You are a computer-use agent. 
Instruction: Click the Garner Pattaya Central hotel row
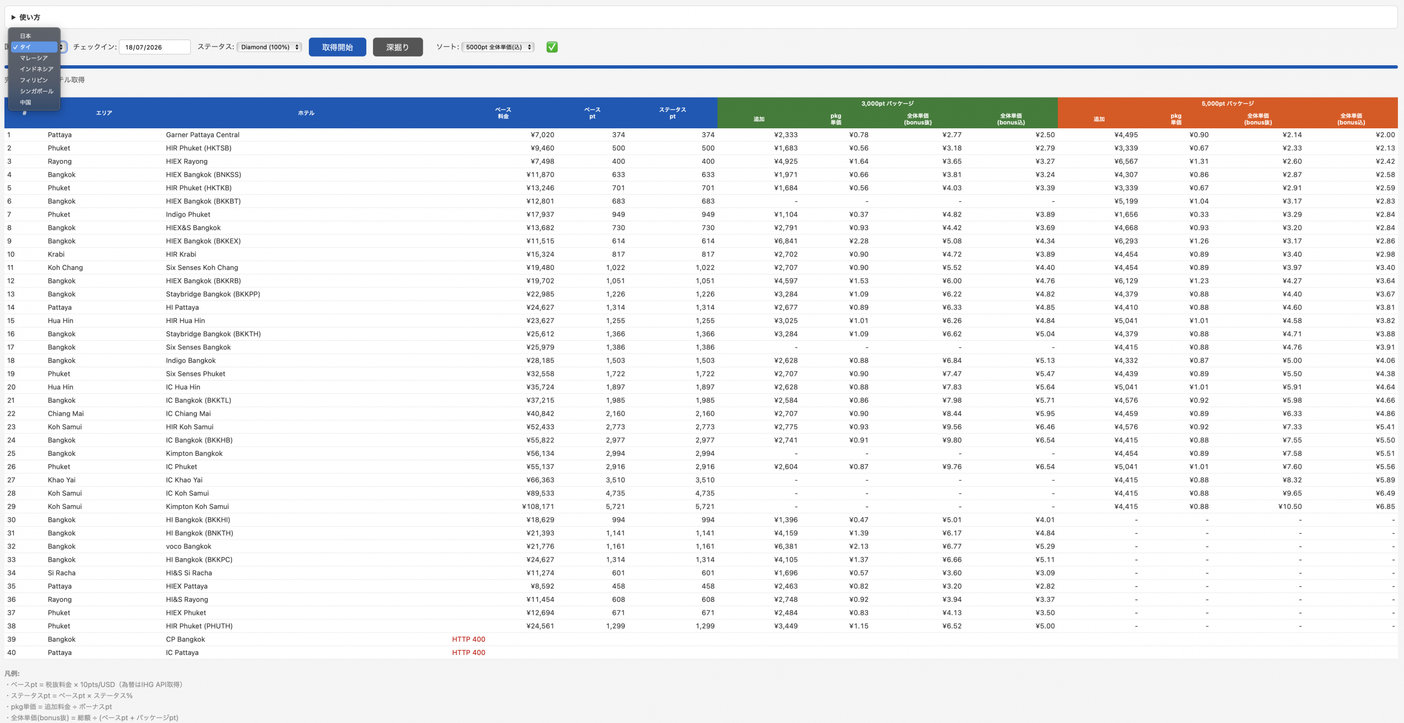tap(701, 135)
